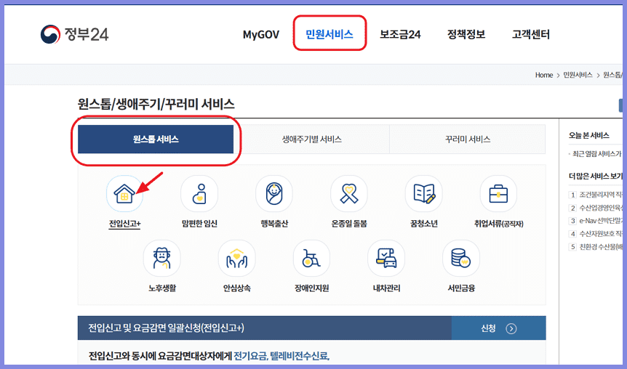Click the 맘편한 임신 icon
Image resolution: width=627 pixels, height=369 pixels.
(x=199, y=194)
